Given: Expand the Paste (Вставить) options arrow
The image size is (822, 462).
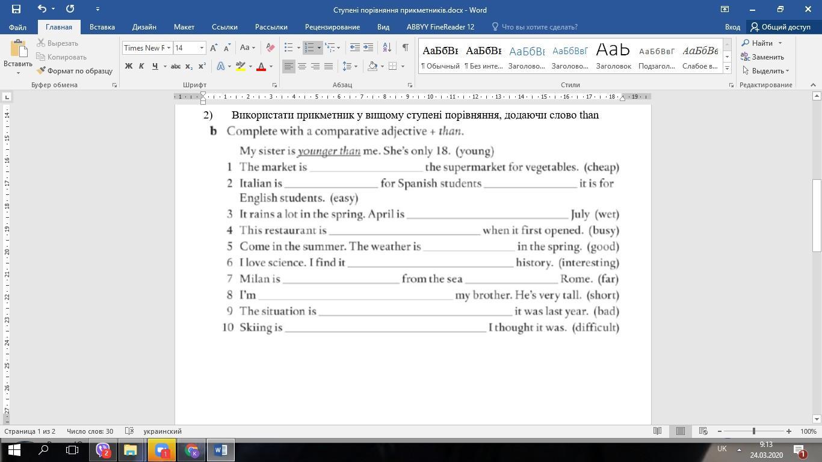Looking at the screenshot, I should tap(18, 73).
